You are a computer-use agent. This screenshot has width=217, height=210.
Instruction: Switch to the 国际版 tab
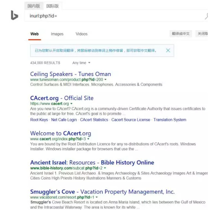coord(52,6)
